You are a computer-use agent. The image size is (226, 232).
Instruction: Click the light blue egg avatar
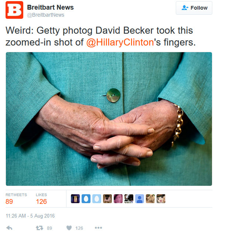point(97,199)
